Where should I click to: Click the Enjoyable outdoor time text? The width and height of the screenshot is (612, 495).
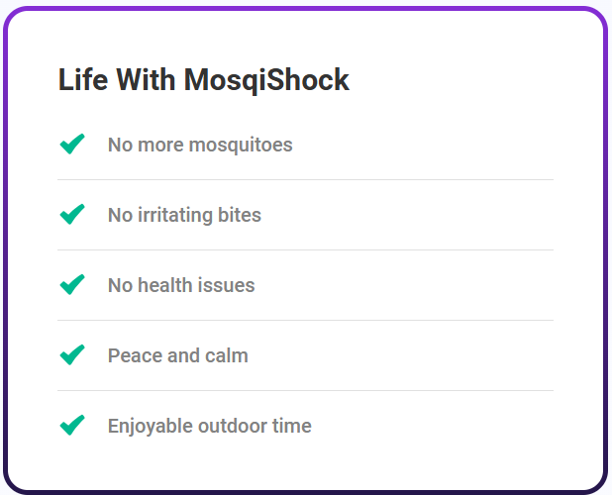click(x=210, y=426)
